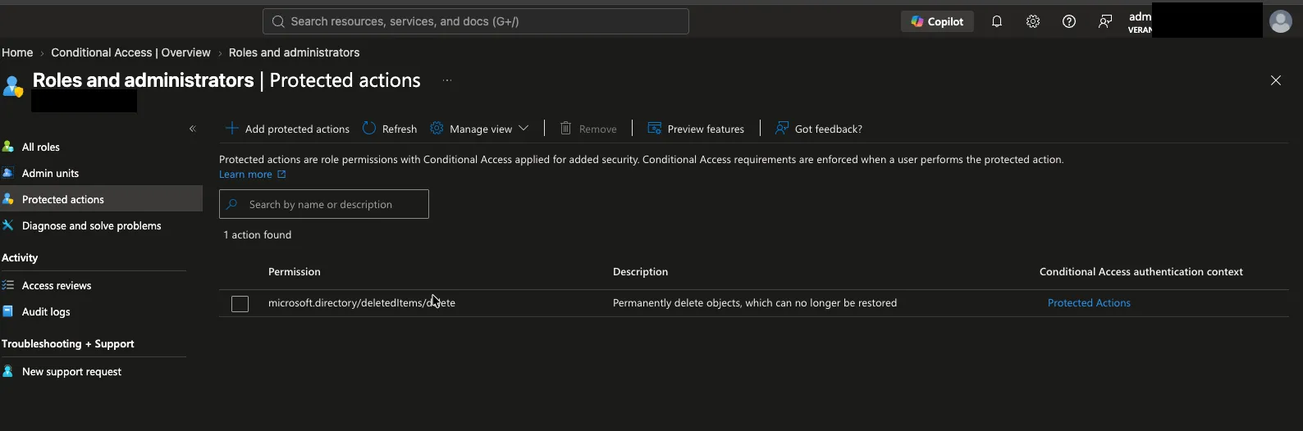Open All roles in the sidebar
1303x431 pixels.
(41, 147)
